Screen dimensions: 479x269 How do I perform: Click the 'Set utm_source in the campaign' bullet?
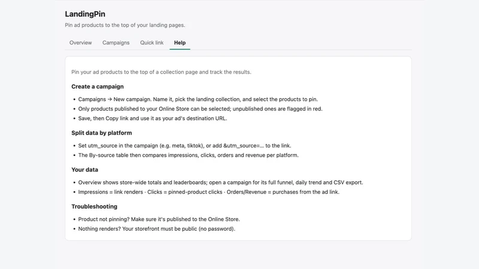tap(184, 145)
